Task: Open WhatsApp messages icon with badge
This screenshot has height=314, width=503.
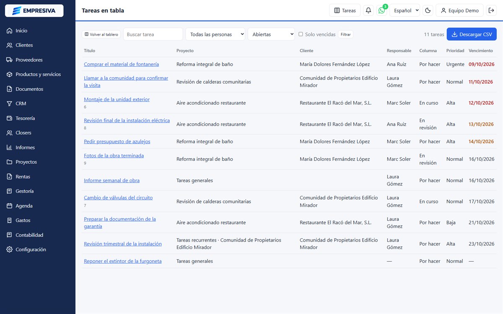Action: pos(382,10)
